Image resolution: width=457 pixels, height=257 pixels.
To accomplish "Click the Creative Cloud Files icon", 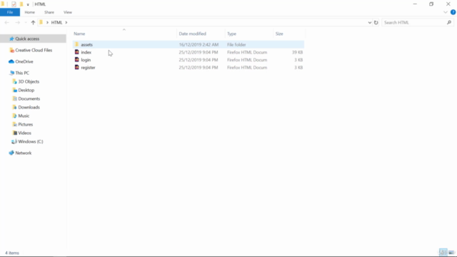I will [11, 50].
